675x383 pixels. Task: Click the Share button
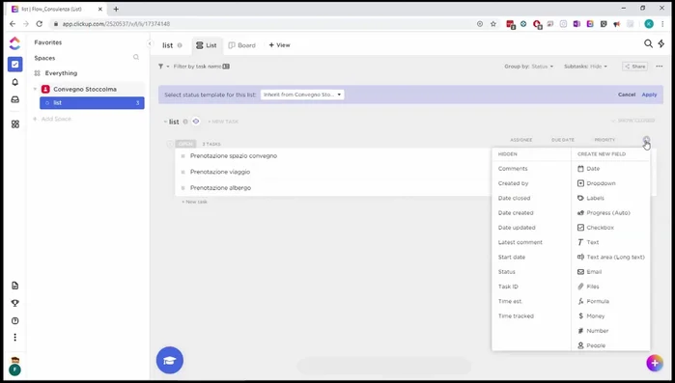(634, 67)
